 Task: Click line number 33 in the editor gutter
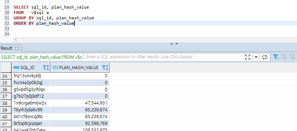pos(6,29)
